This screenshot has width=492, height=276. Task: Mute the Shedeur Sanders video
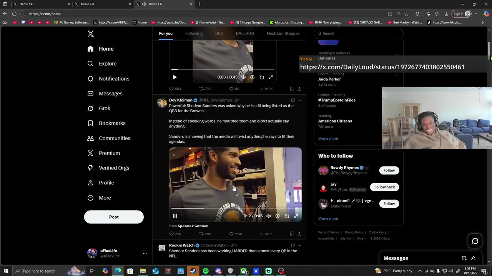click(268, 216)
